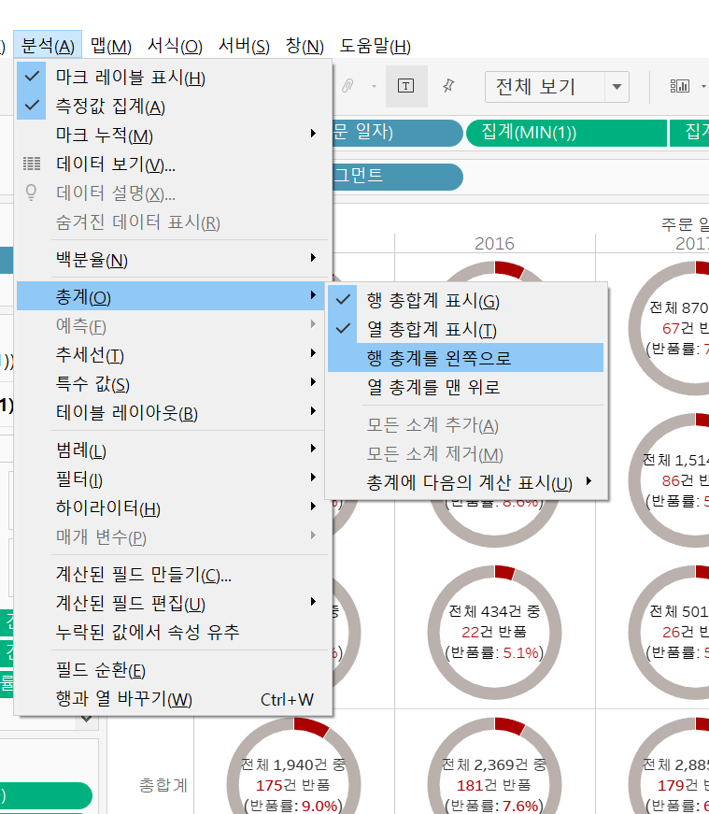Image resolution: width=709 pixels, height=814 pixels.
Task: Select 계산된 필드 만들기(C)...
Action: click(x=174, y=574)
